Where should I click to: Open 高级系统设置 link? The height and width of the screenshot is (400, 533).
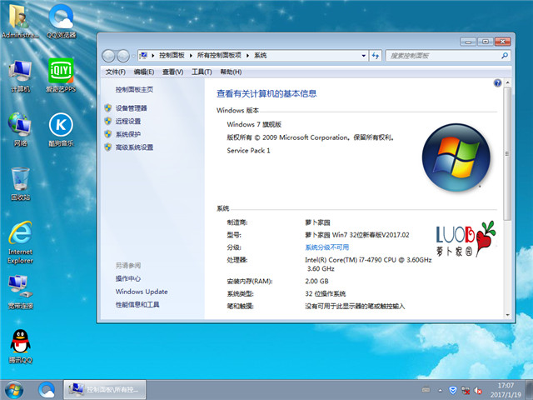pyautogui.click(x=134, y=147)
